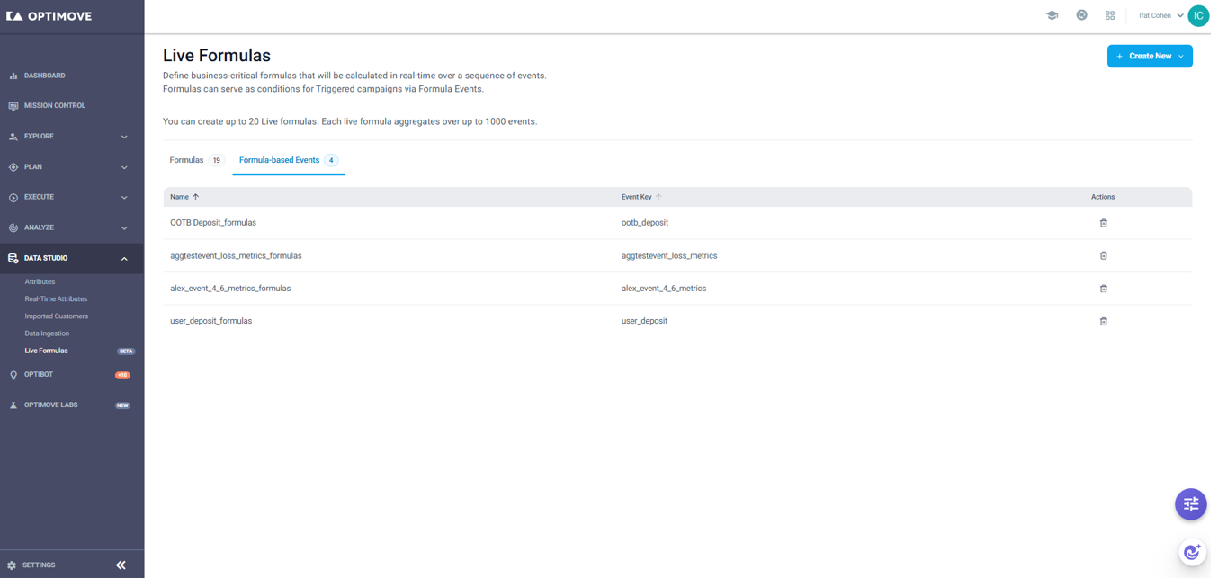Click the Settings gear icon
This screenshot has width=1218, height=578.
[x=12, y=565]
